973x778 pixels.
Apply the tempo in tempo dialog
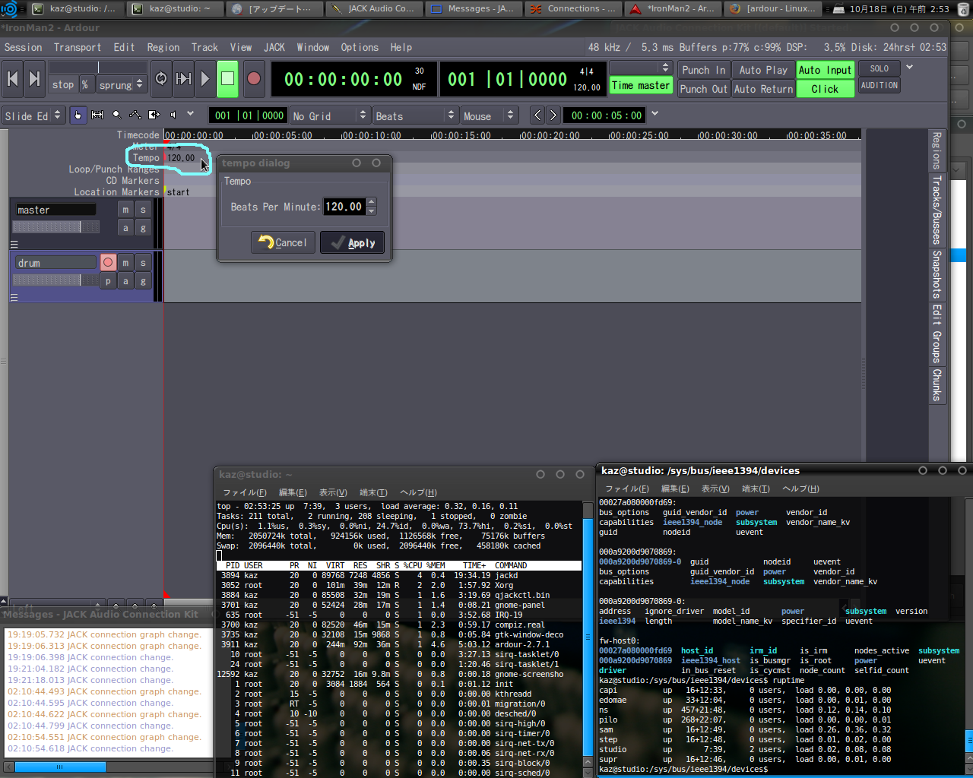(352, 243)
